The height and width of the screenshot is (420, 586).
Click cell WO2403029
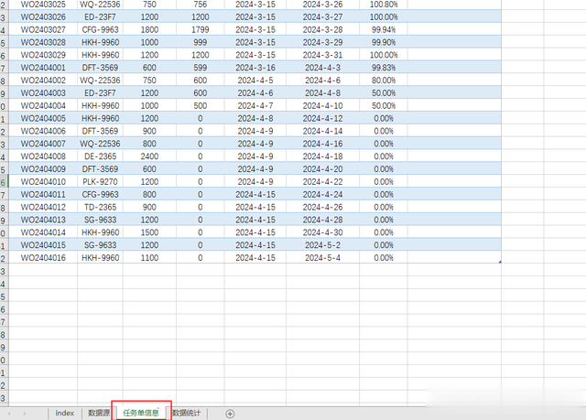click(43, 55)
